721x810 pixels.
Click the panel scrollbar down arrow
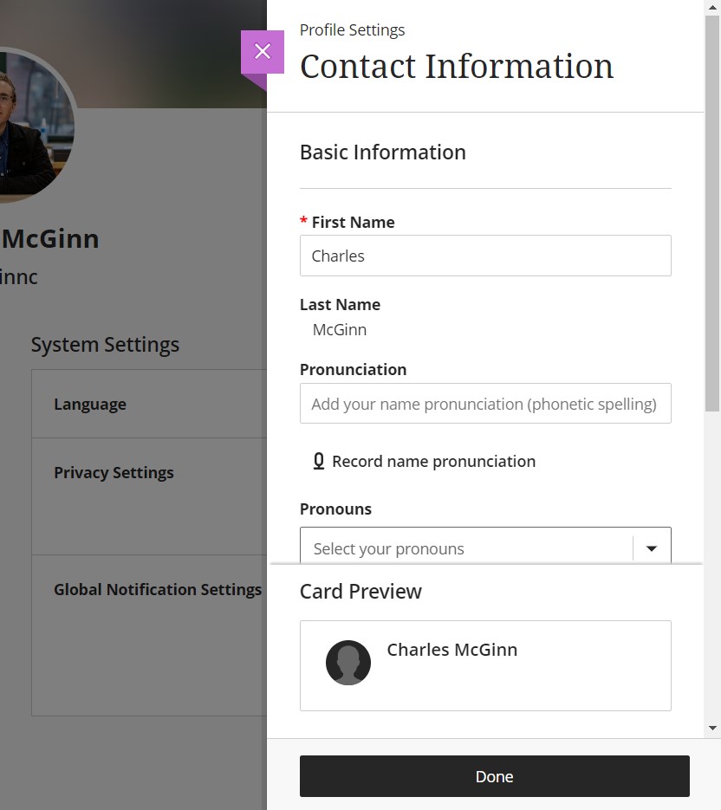click(x=712, y=728)
